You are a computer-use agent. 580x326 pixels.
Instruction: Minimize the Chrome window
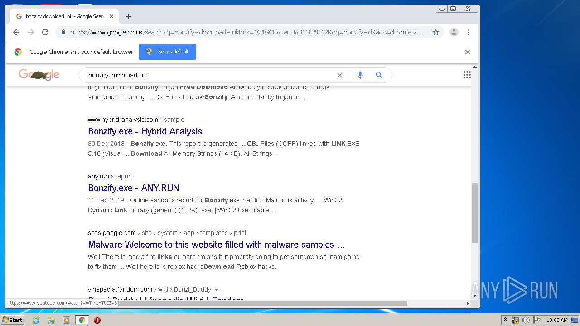(x=442, y=9)
